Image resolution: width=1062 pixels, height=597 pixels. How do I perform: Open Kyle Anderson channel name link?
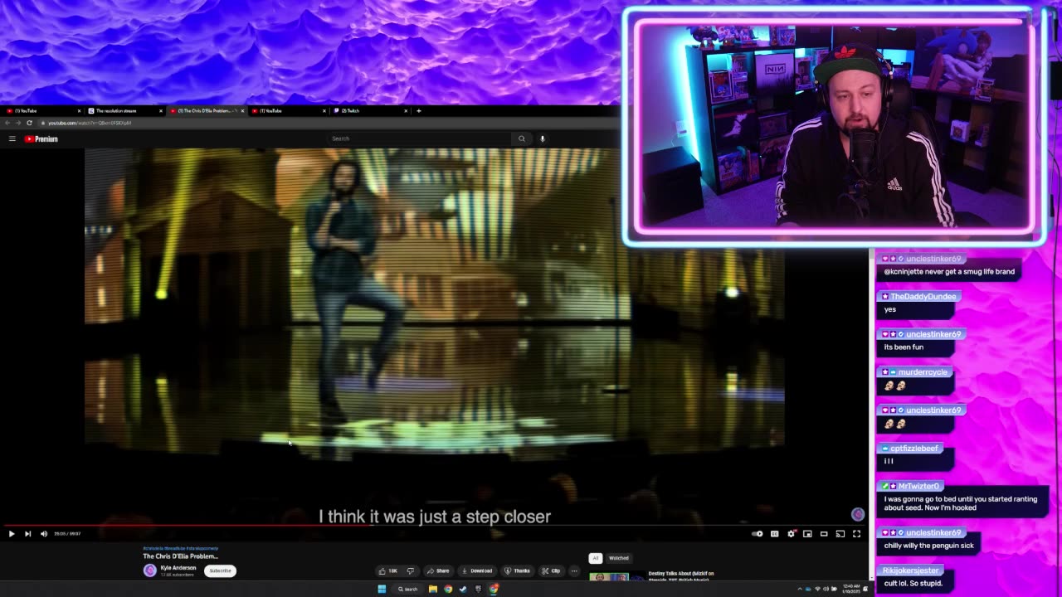pyautogui.click(x=178, y=568)
